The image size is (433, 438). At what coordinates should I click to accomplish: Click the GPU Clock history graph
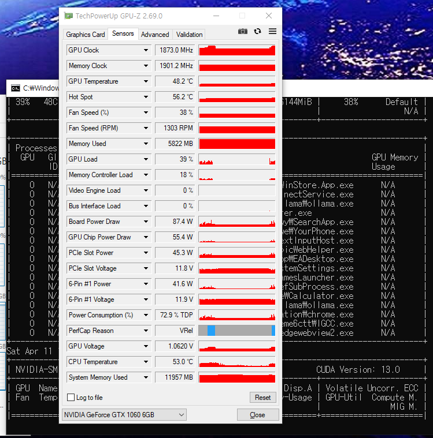[x=237, y=50]
